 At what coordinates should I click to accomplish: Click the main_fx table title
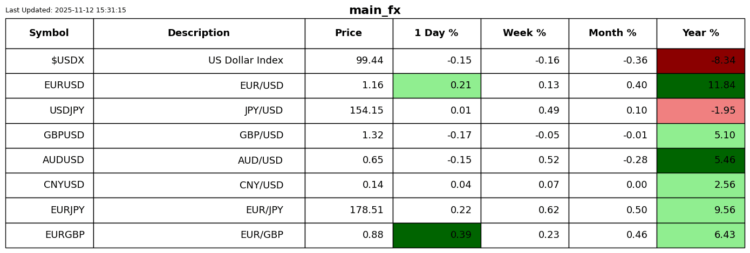375,11
